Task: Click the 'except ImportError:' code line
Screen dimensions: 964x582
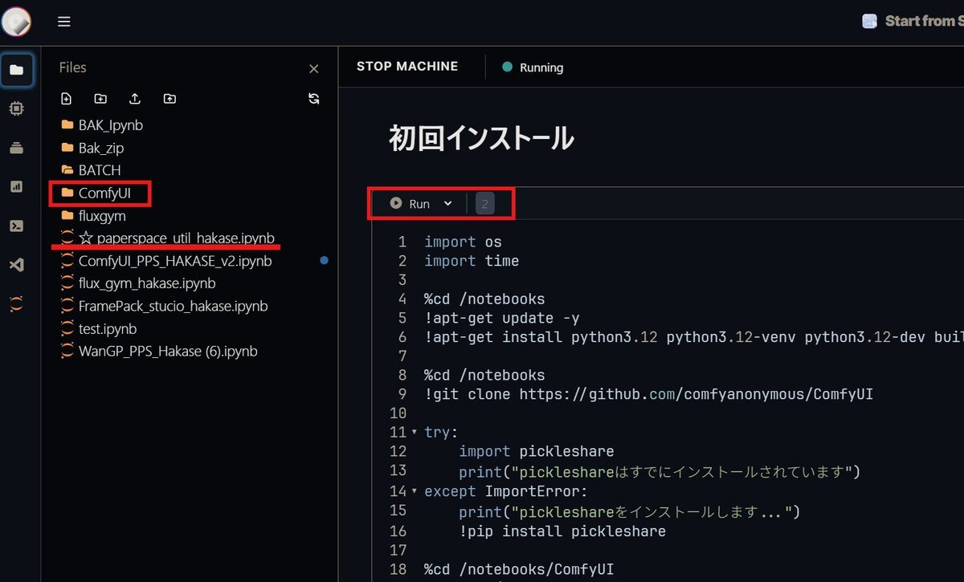Action: pyautogui.click(x=506, y=491)
